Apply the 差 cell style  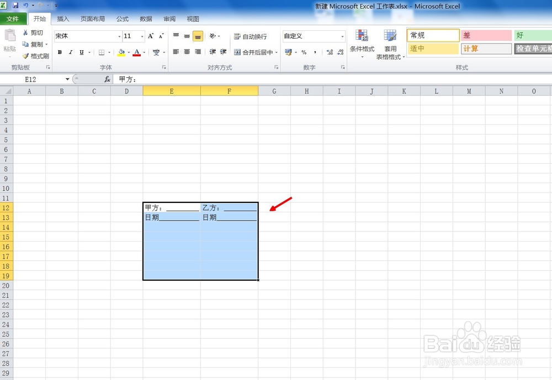[x=486, y=35]
